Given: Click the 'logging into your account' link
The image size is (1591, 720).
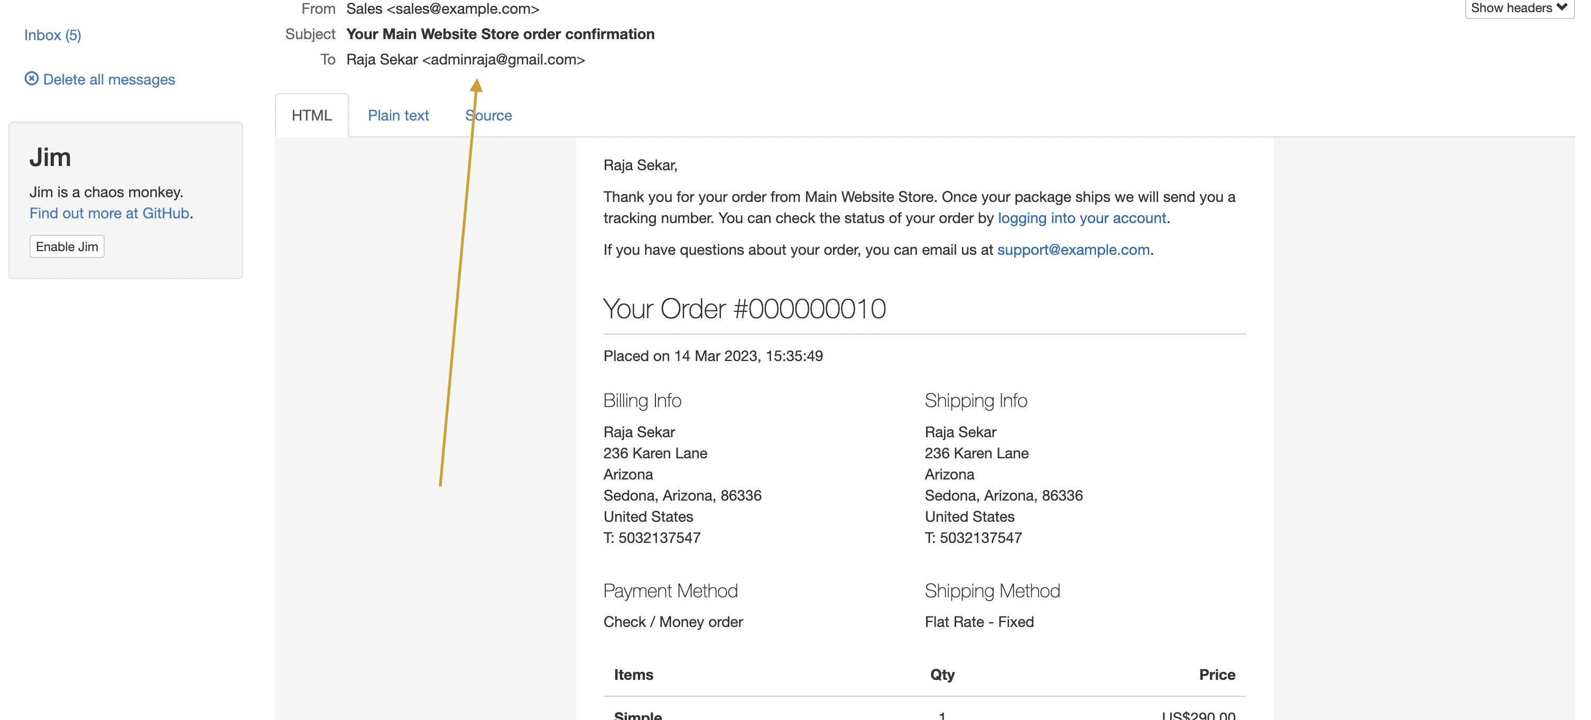Looking at the screenshot, I should tap(1082, 217).
